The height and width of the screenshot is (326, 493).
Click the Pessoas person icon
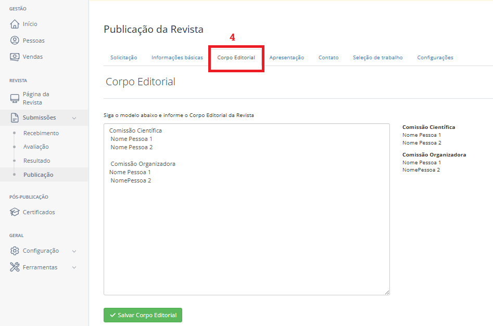point(15,40)
